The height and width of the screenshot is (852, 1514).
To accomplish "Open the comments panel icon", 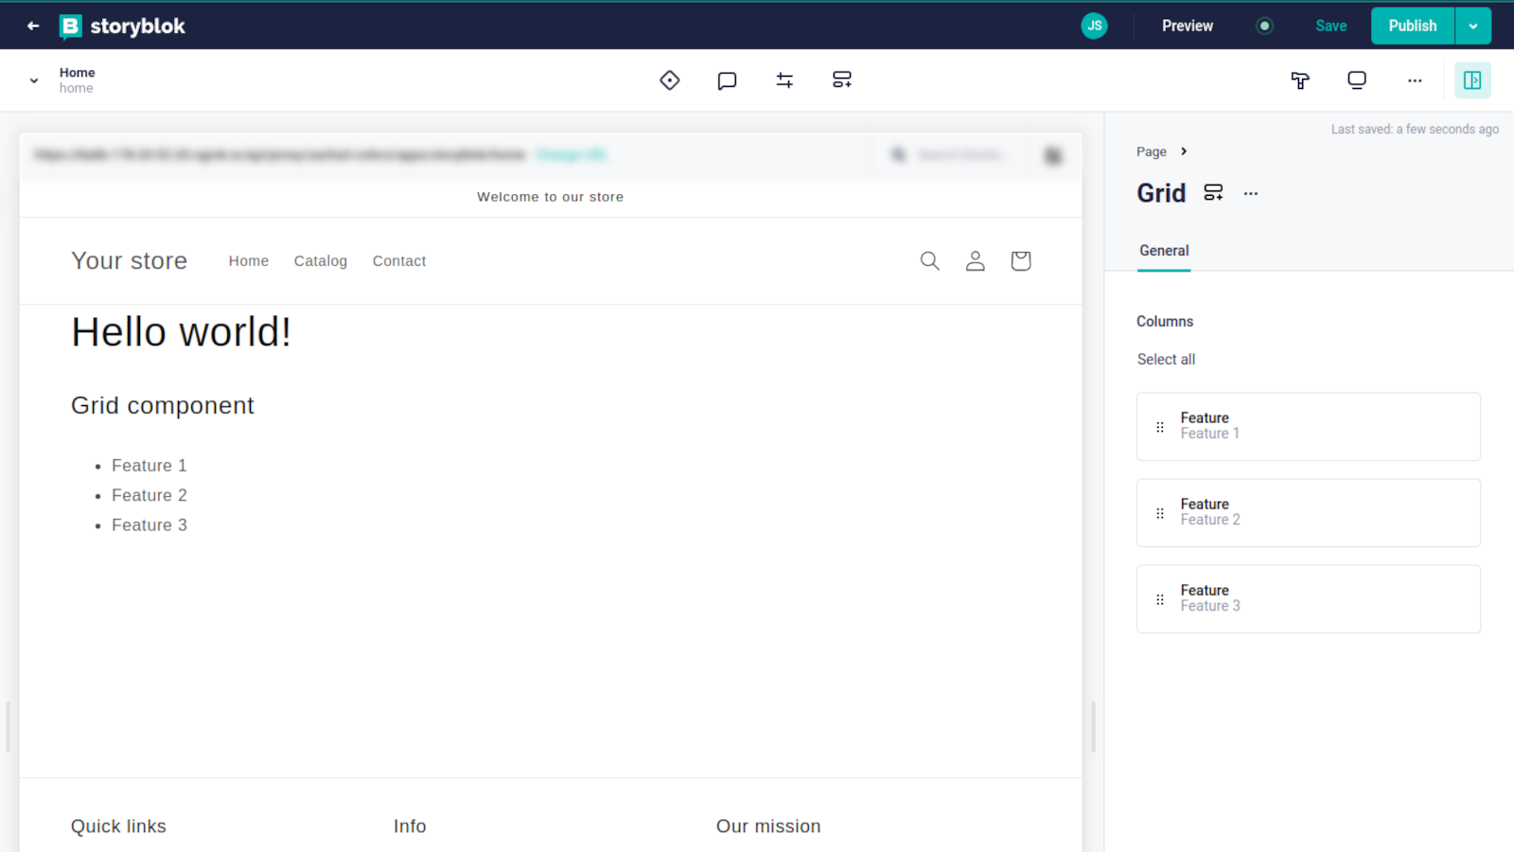I will pos(727,80).
